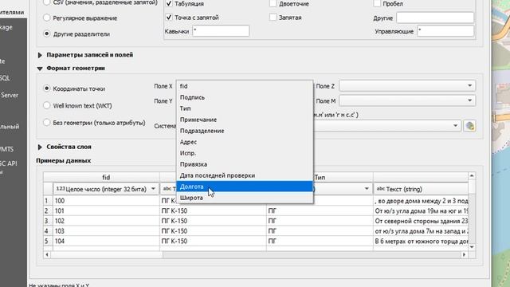Viewport: 510px width, 287px height.
Task: Choose fid in the field list
Action: tap(245, 86)
